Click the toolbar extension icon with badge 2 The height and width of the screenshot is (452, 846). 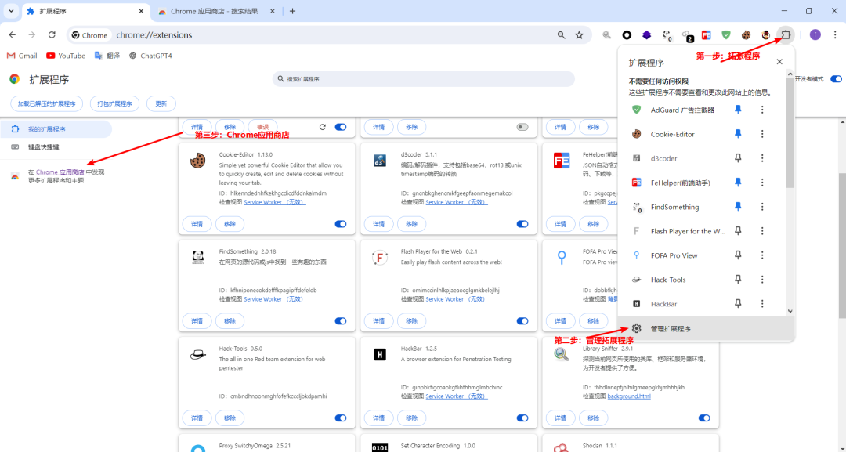tap(687, 35)
